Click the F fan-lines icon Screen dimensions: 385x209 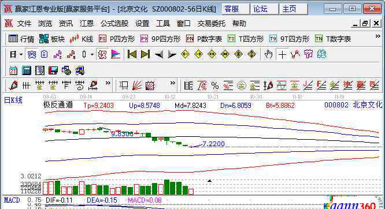coord(321,85)
